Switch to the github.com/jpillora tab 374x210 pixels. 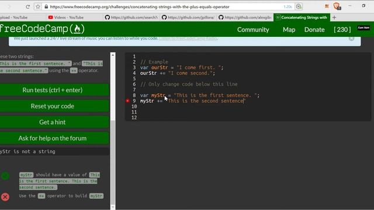click(188, 17)
